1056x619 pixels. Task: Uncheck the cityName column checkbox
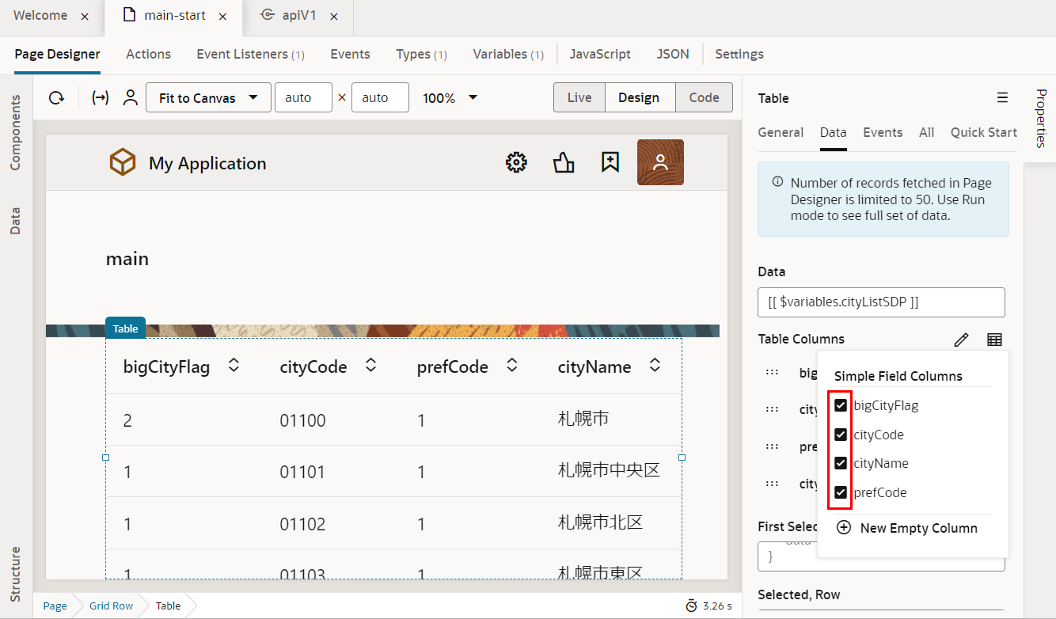coord(841,464)
